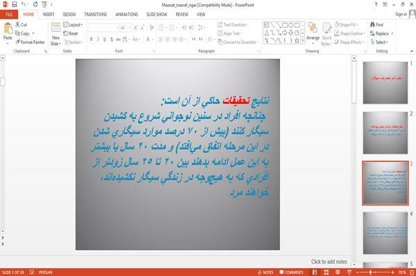Click Reset slide button
The height and width of the screenshot is (276, 416).
tap(71, 33)
